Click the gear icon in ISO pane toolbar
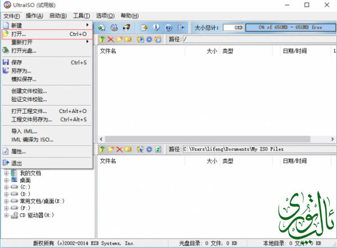This screenshot has height=248, width=337. pyautogui.click(x=149, y=39)
